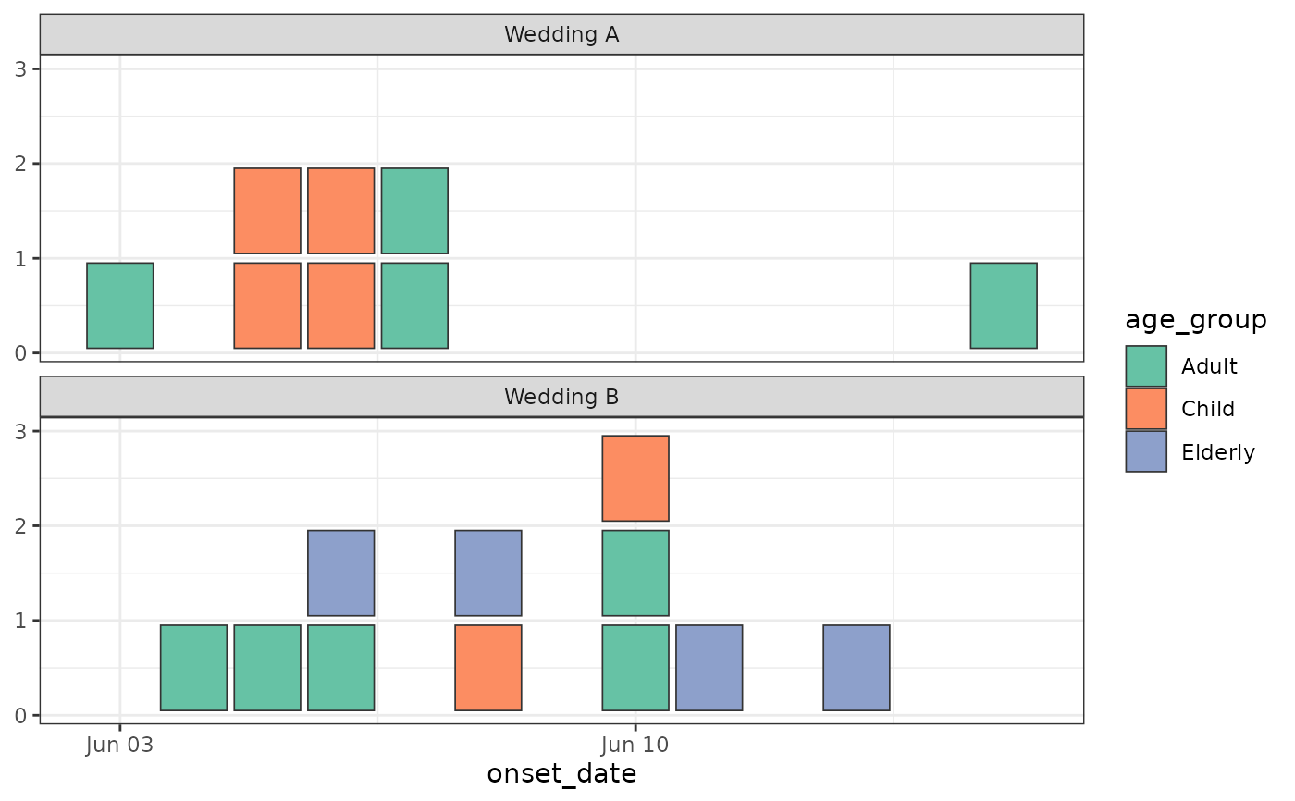Click the Jun 03 axis label
Screen dimensions: 1295x801
pos(119,745)
